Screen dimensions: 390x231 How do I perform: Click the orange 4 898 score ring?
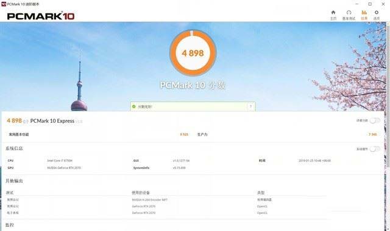coord(193,53)
